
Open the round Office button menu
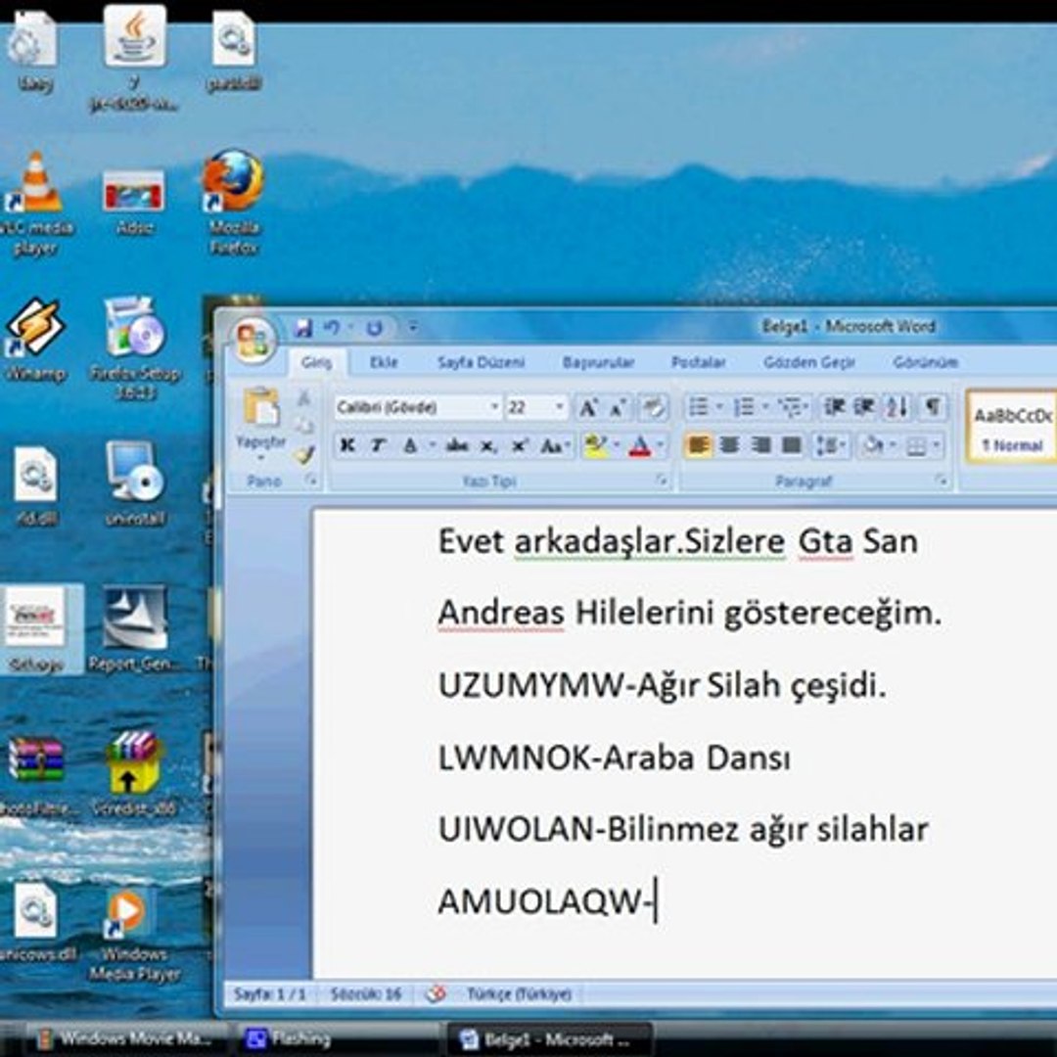coord(253,339)
